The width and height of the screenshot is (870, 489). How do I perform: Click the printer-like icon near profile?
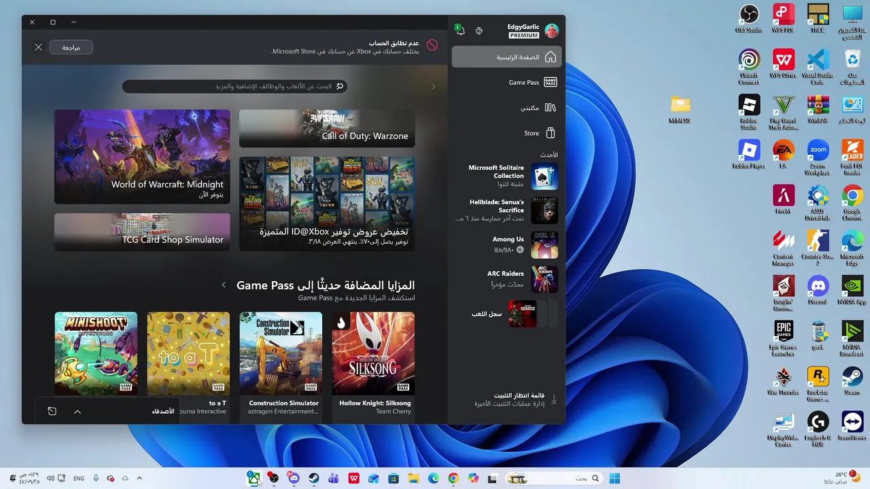[x=479, y=31]
